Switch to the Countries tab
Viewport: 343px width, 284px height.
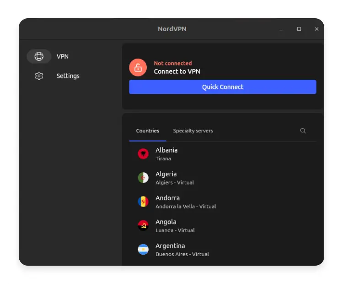point(148,131)
